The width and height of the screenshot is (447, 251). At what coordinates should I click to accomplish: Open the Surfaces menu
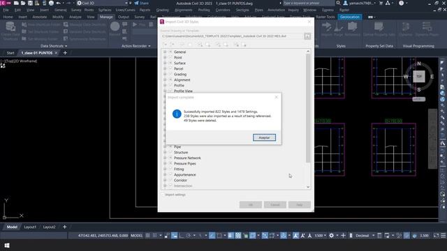(105, 10)
